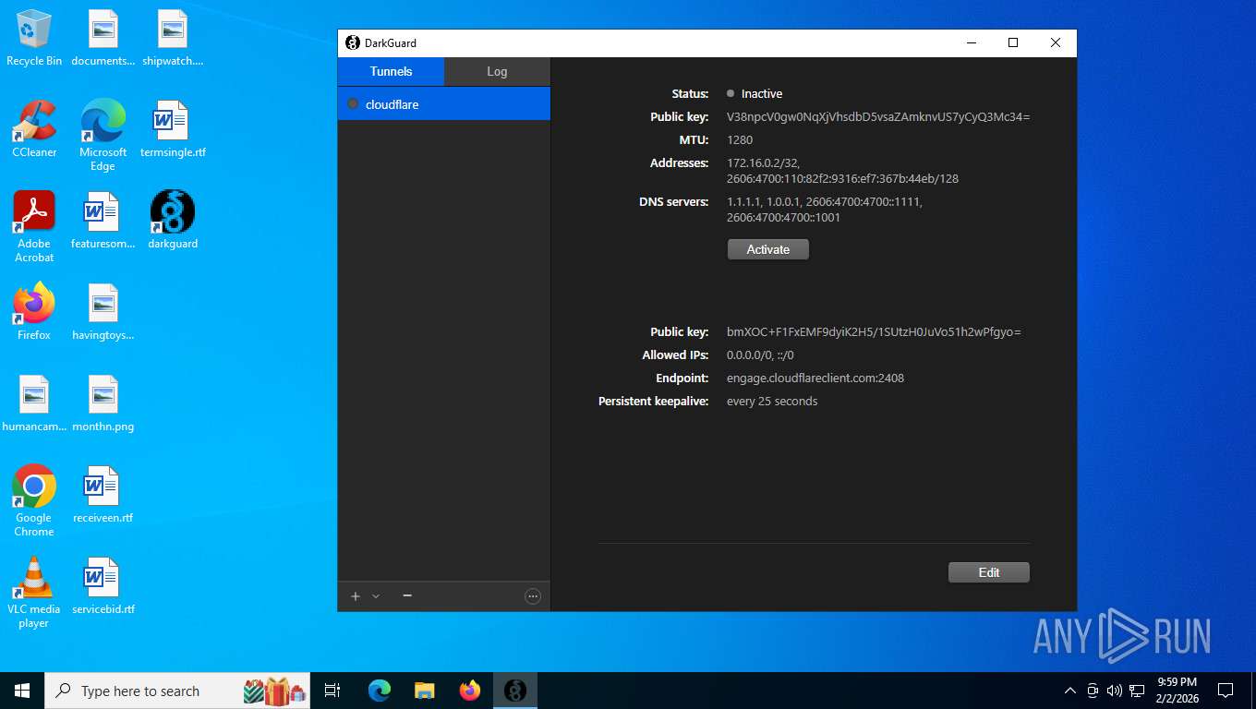Select shipwatch... image file on desktop

tap(173, 38)
